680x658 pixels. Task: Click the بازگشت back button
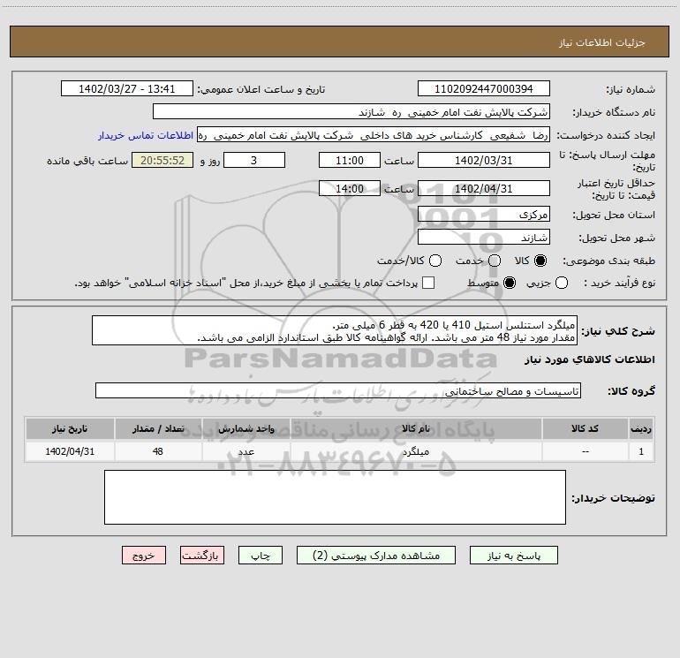coord(202,556)
